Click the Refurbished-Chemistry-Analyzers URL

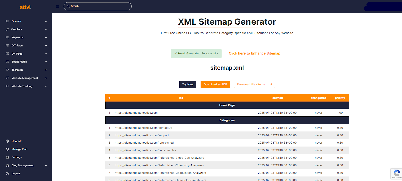click(159, 165)
